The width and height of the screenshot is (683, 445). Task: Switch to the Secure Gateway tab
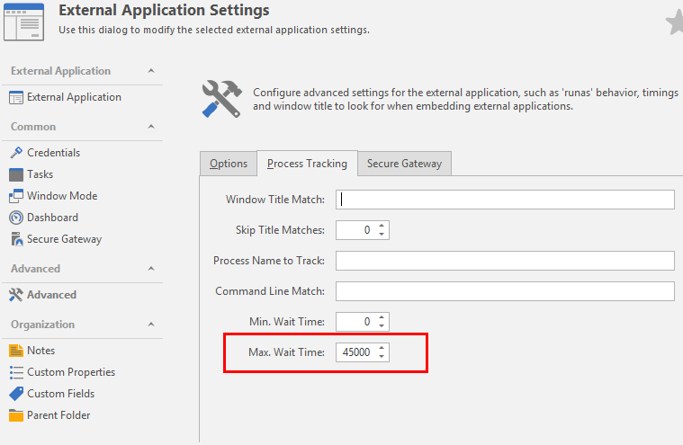404,164
